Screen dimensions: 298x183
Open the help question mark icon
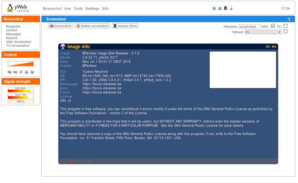pyautogui.click(x=289, y=19)
